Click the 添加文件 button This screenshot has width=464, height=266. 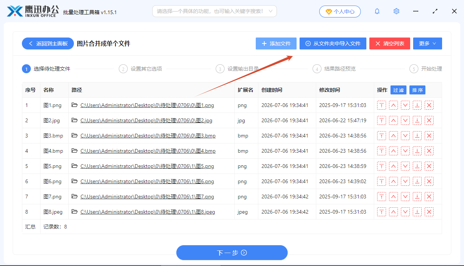coord(276,43)
